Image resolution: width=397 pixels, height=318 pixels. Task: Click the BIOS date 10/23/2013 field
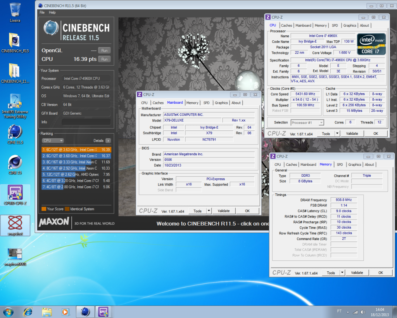pyautogui.click(x=209, y=165)
